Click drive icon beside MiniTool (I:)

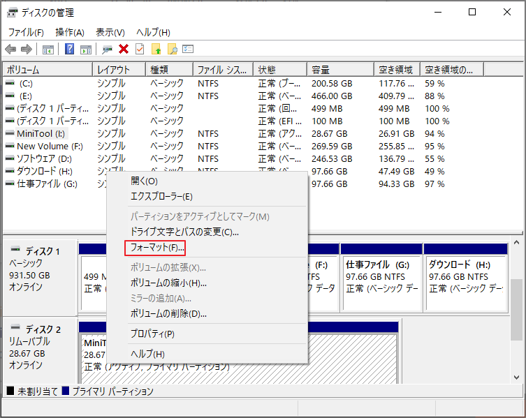10,133
